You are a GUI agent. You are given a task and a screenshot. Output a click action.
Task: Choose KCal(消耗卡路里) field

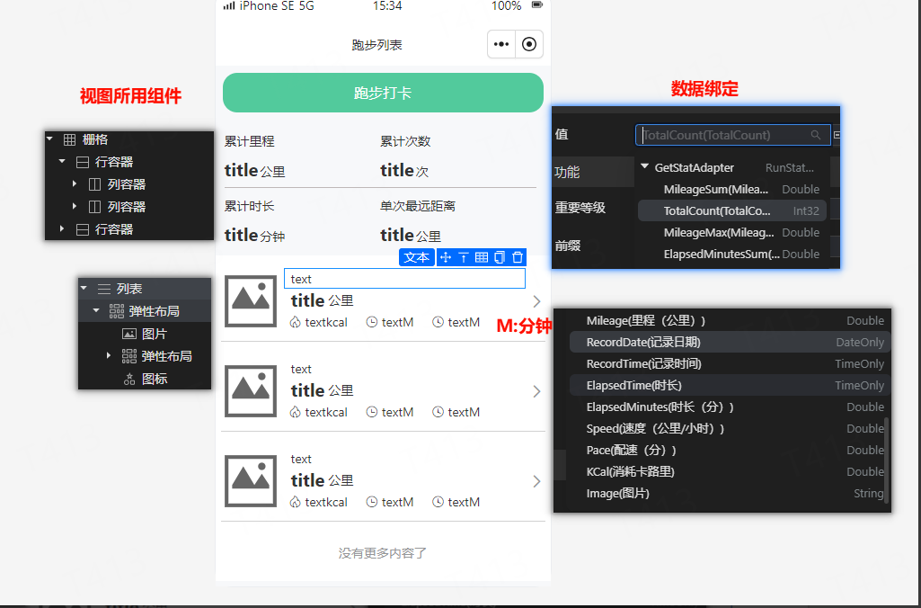731,471
